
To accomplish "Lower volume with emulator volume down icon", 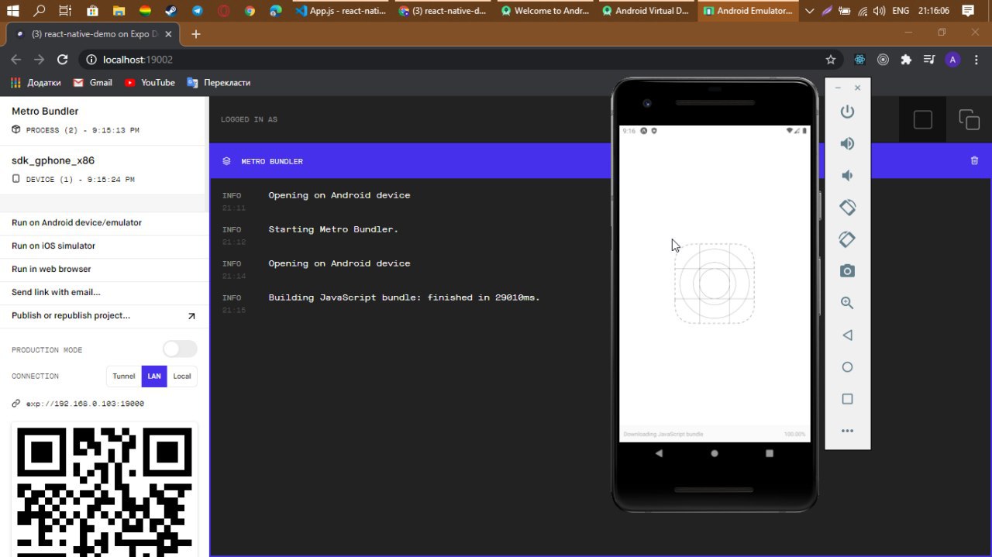I will pyautogui.click(x=847, y=175).
